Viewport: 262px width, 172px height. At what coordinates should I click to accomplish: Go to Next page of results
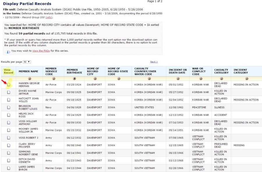tap(154, 62)
